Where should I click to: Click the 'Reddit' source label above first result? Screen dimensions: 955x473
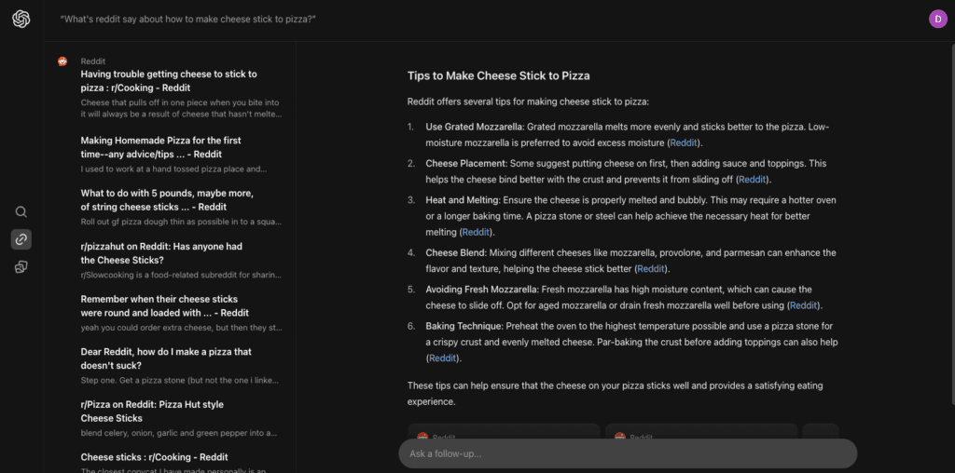[x=92, y=61]
